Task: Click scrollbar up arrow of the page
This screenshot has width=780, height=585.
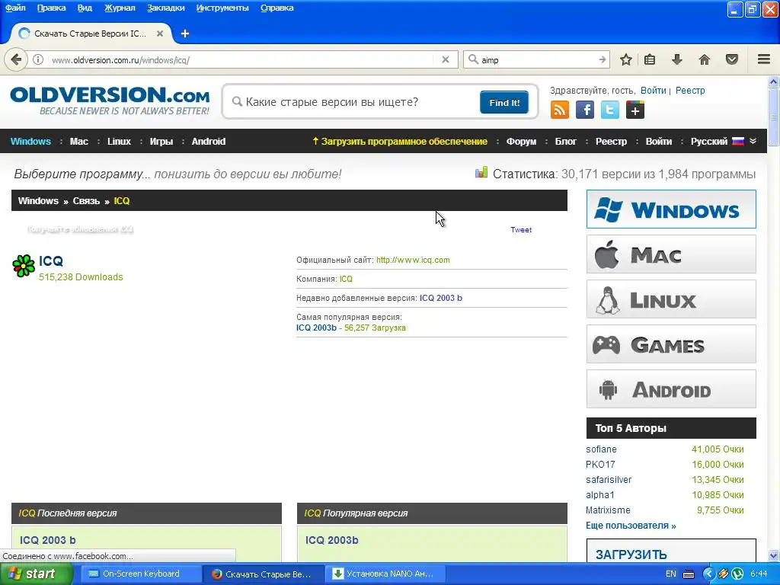Action: [773, 81]
